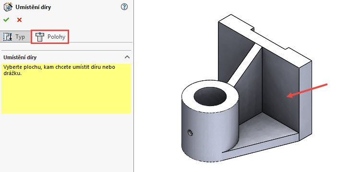Cancel with the red X button
The width and height of the screenshot is (360, 172).
(x=19, y=20)
